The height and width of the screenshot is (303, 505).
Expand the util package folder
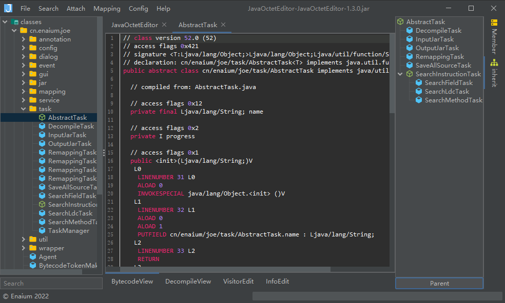click(24, 240)
